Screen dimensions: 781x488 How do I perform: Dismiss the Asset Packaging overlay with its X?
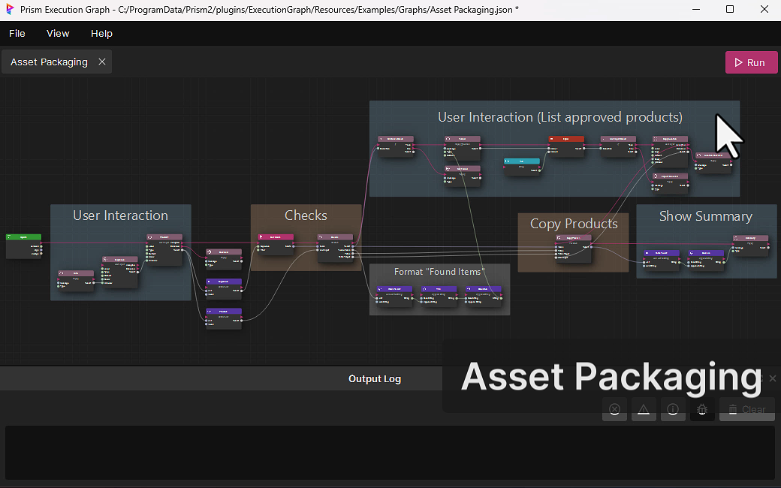(772, 378)
